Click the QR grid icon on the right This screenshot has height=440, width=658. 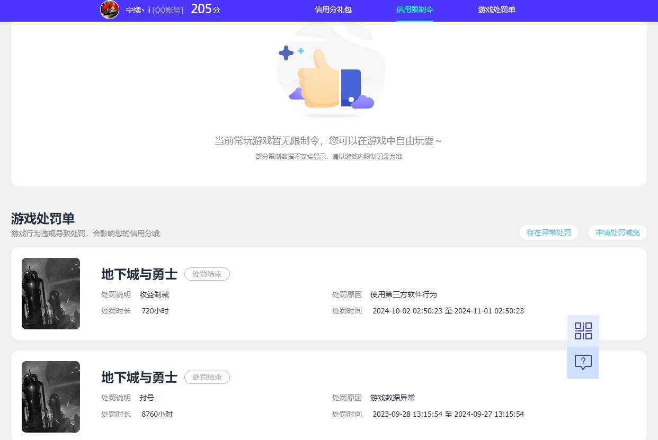coord(583,330)
